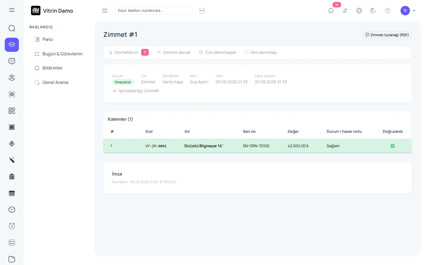Open the globe language icon
Viewport: 425px width, 265px height.
pos(359,11)
